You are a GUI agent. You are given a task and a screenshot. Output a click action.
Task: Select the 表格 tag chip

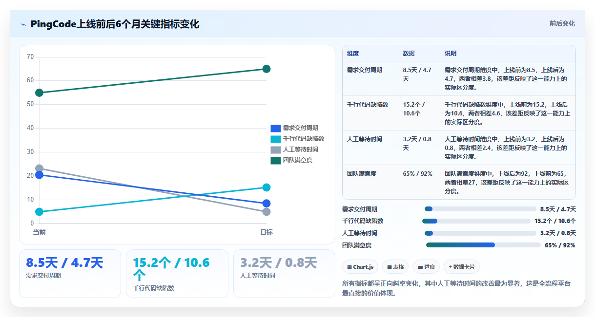pos(395,267)
